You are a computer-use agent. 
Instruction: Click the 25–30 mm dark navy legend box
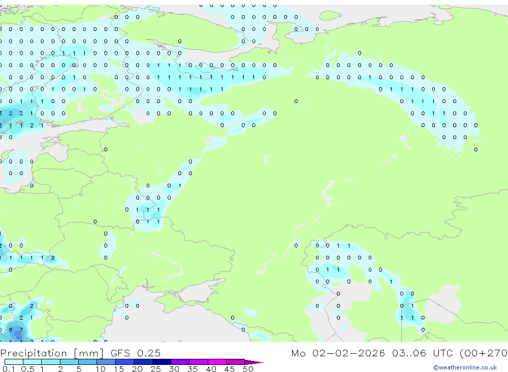[x=162, y=362]
